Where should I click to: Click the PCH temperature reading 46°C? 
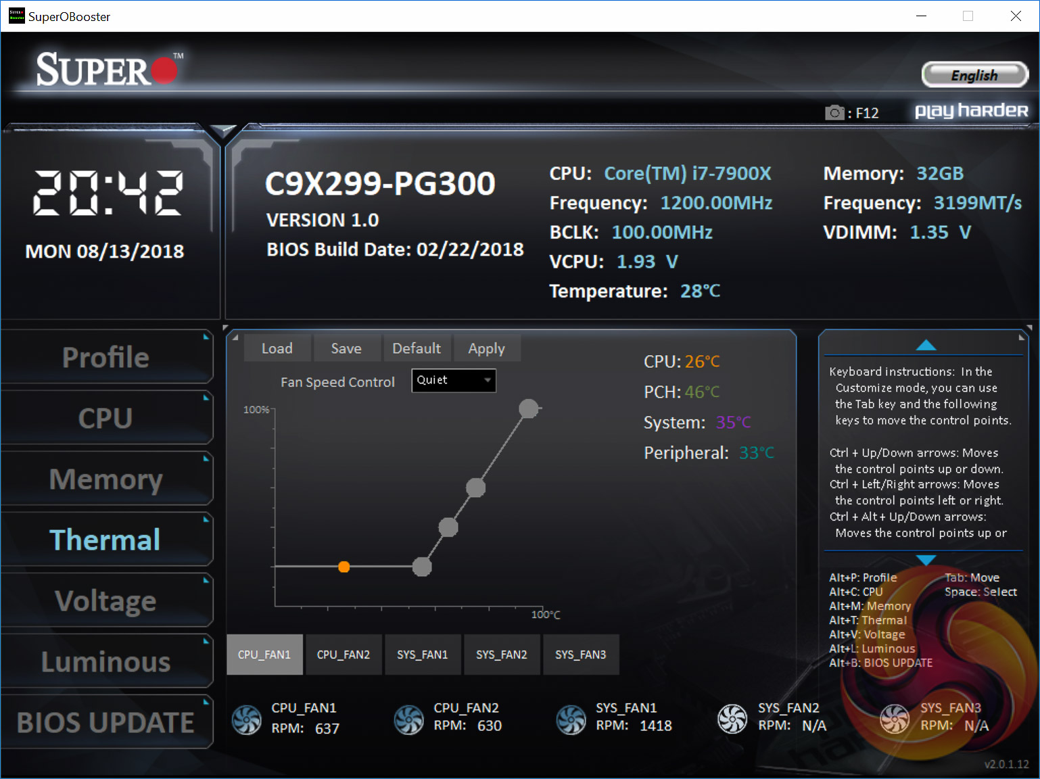[703, 392]
